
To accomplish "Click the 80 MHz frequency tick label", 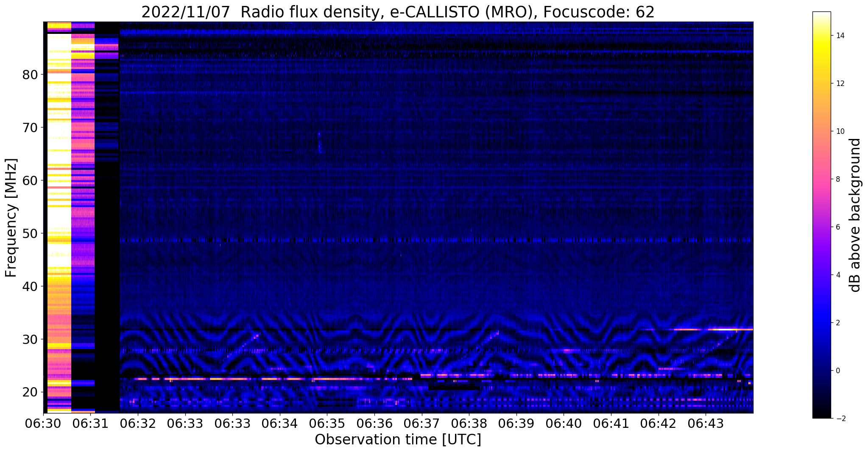I will coord(30,75).
